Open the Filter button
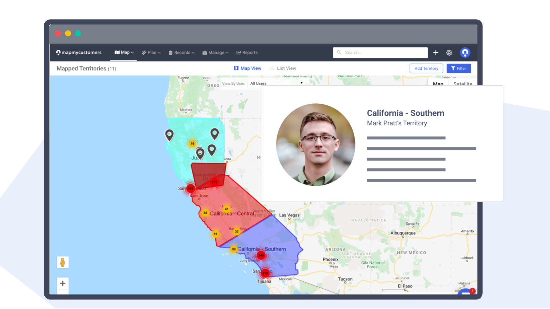 pyautogui.click(x=459, y=68)
